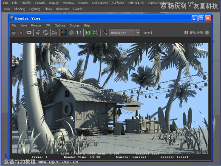Screen dimensions: 221x166
Task: Open the Renderer panel menu
Action: click(x=62, y=9)
